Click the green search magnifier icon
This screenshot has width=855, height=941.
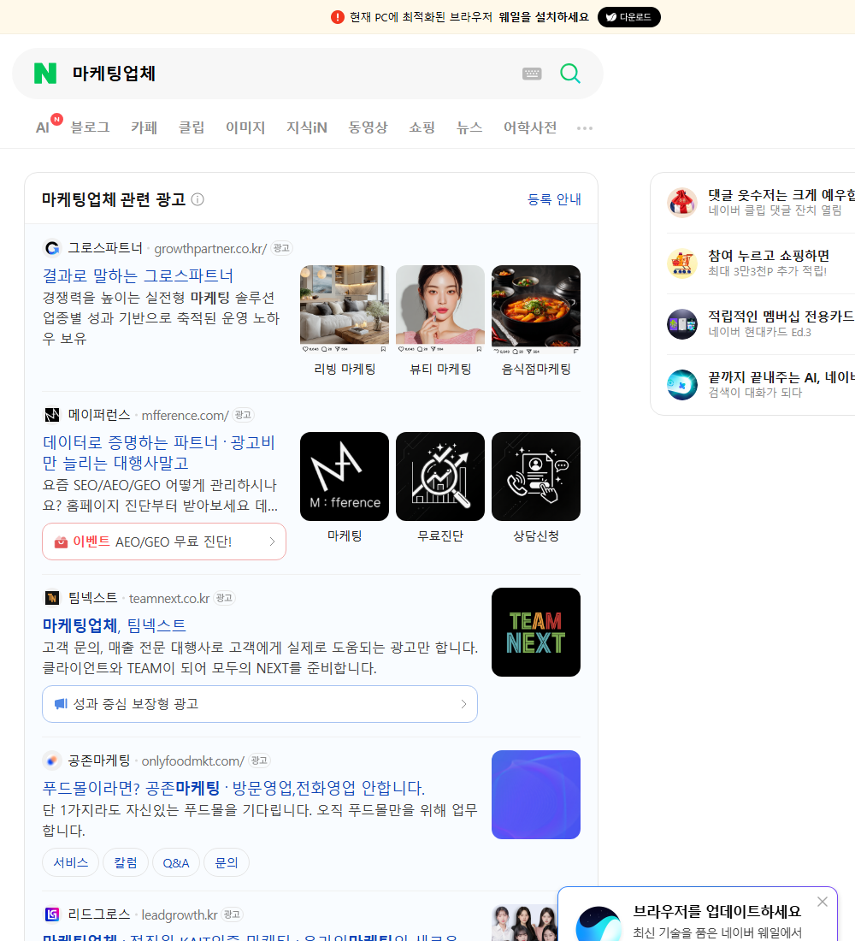click(x=570, y=74)
